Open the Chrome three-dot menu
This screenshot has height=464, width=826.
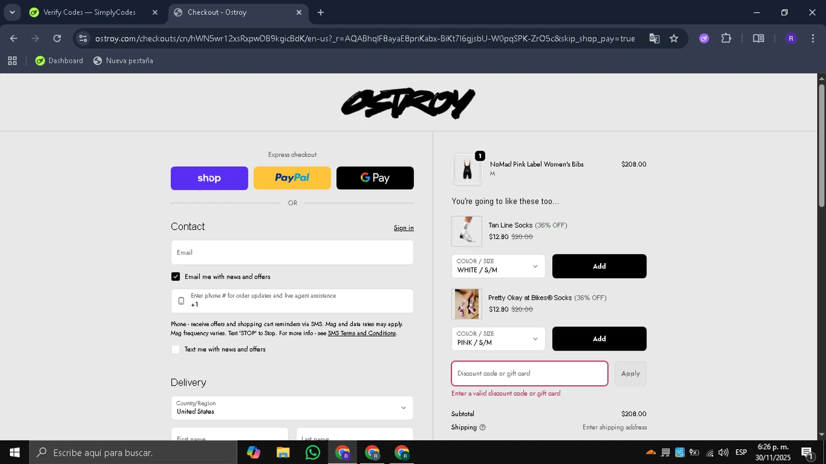[x=813, y=39]
